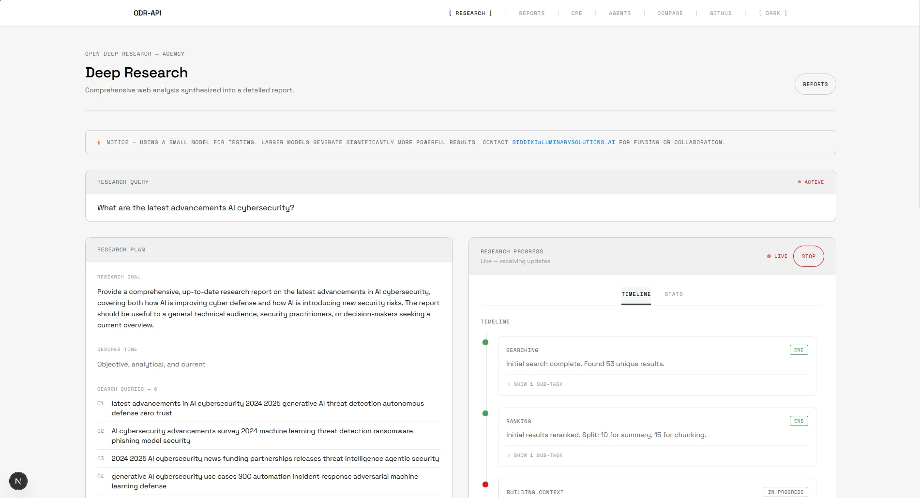Screen dimensions: 920x498
Task: Click the siddiki@luminarysolutions.ai email link
Action: [x=563, y=142]
